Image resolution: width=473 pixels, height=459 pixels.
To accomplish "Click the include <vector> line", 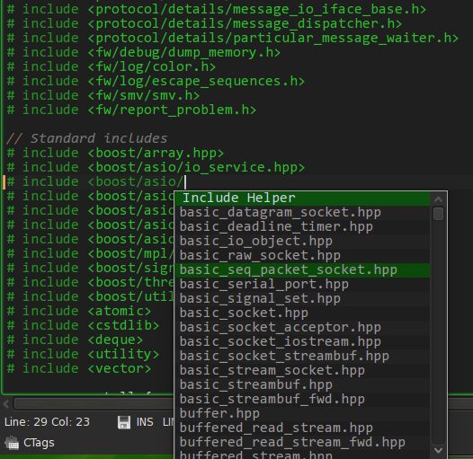I will point(78,368).
